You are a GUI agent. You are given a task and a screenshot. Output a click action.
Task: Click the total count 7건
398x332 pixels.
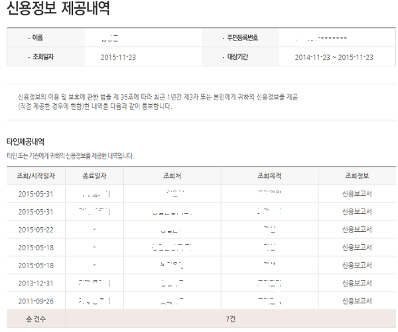coord(230,319)
